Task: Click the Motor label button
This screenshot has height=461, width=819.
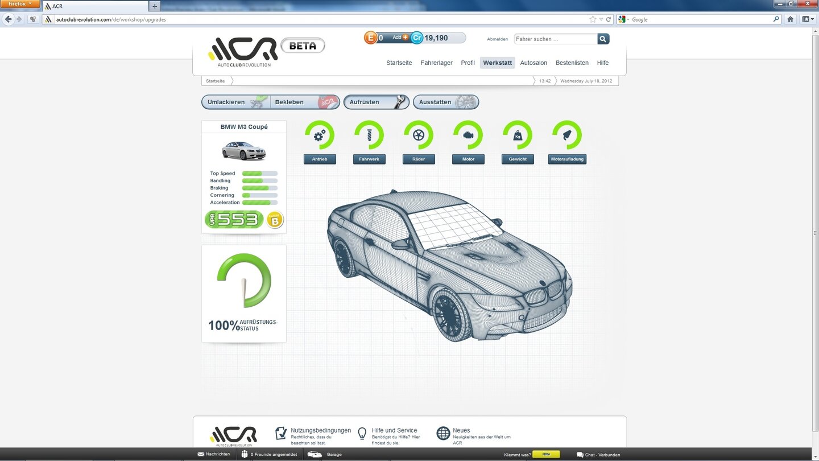Action: click(x=468, y=159)
